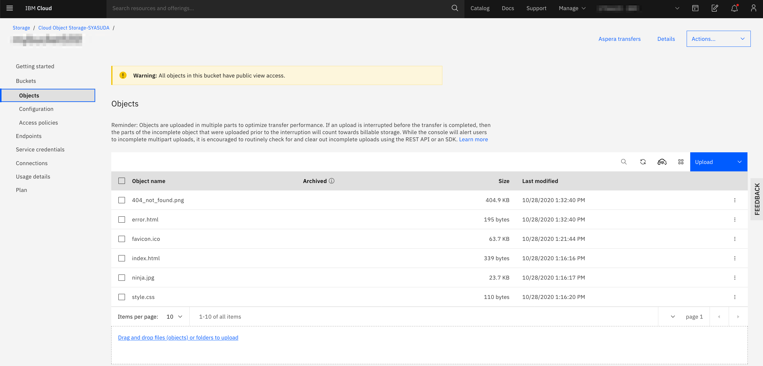
Task: Click the Aspera transfers link
Action: click(x=619, y=39)
